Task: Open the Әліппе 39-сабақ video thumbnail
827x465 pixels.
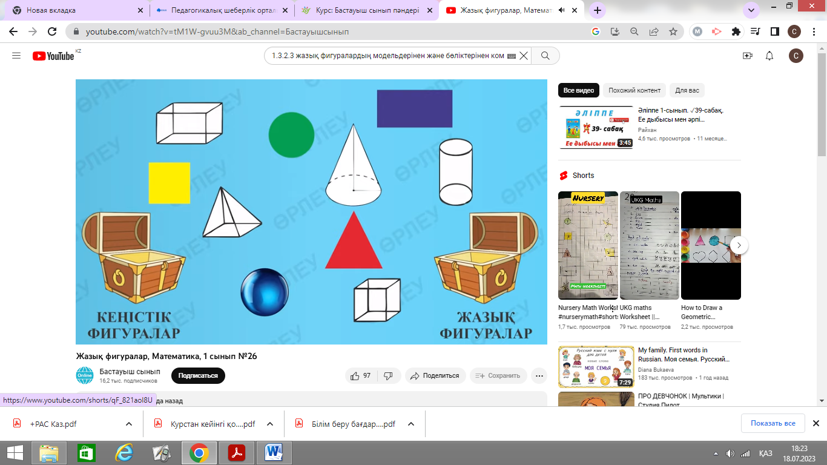Action: coord(596,127)
